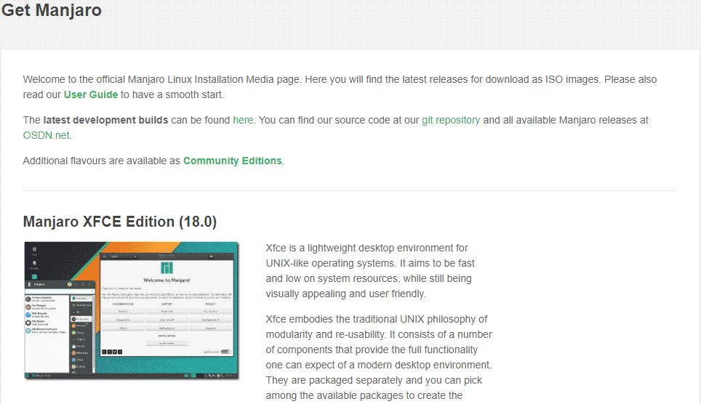Click the 'Welcome to the official Manjaro' intro text
Screen dimensions: 701x404
pyautogui.click(x=340, y=87)
